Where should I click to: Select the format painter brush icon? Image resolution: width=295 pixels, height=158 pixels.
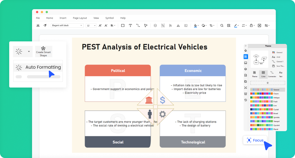click(x=45, y=25)
